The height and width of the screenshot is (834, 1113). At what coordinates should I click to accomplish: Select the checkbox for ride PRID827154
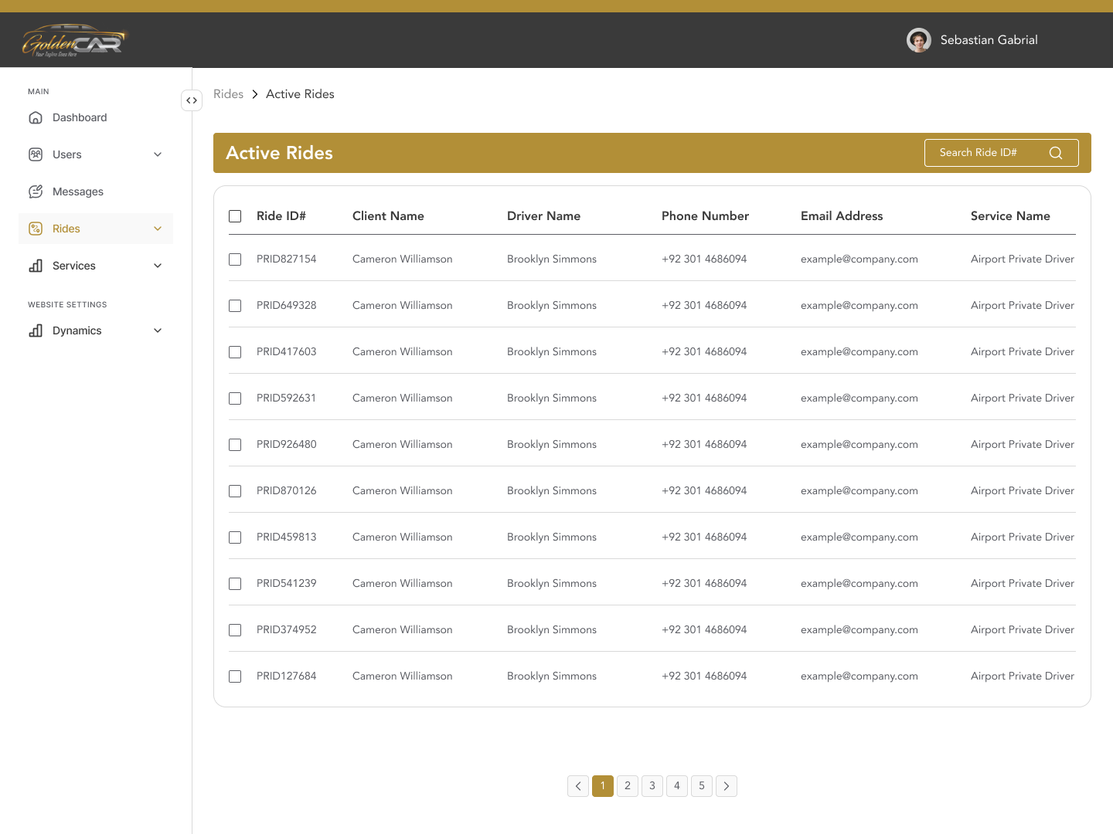click(235, 259)
